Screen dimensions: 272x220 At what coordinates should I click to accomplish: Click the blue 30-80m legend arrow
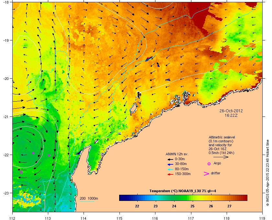(x=170, y=164)
